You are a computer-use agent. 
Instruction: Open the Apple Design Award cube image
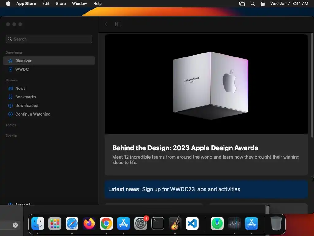pyautogui.click(x=206, y=84)
